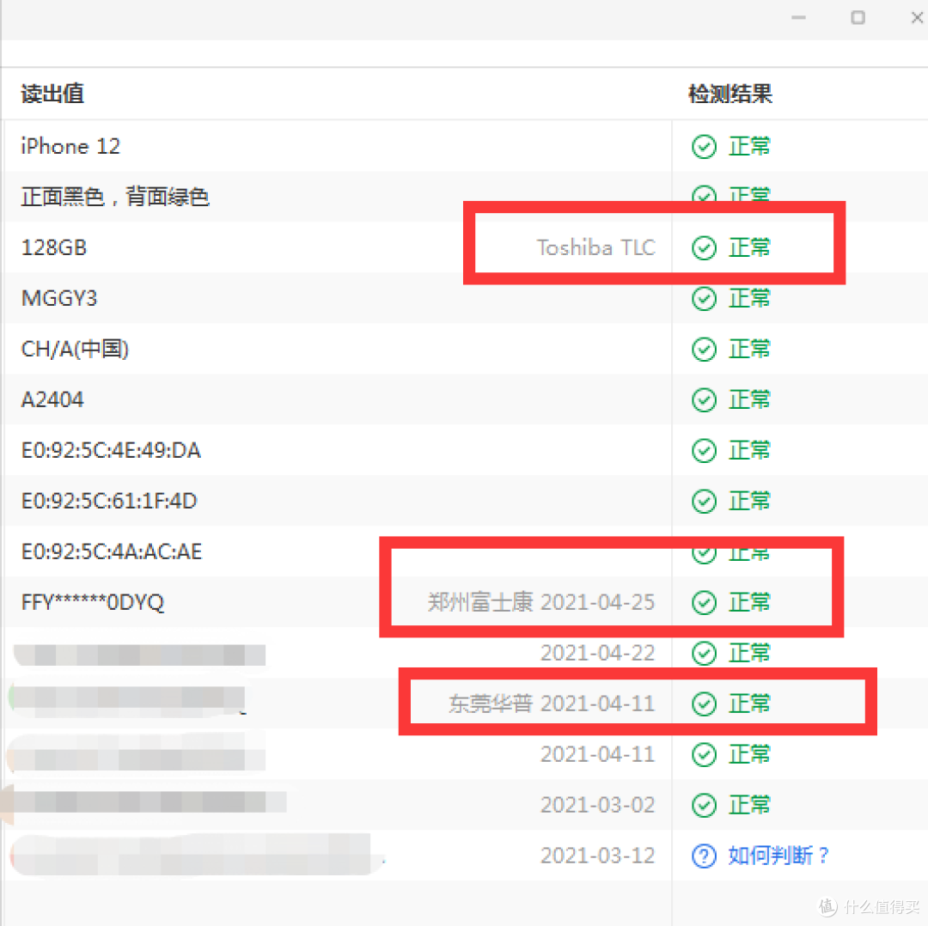Click check icon beside E0:92:5C:4E:49:DA
The width and height of the screenshot is (928, 926).
pos(704,450)
